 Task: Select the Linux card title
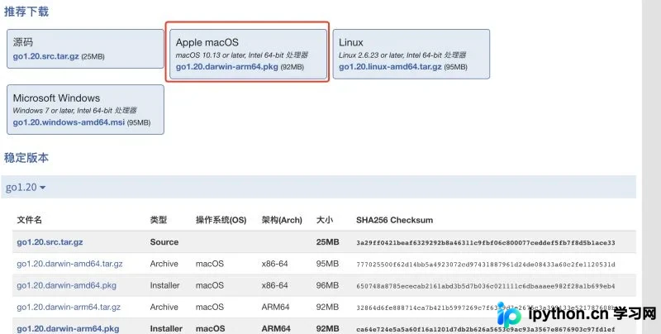[x=350, y=42]
